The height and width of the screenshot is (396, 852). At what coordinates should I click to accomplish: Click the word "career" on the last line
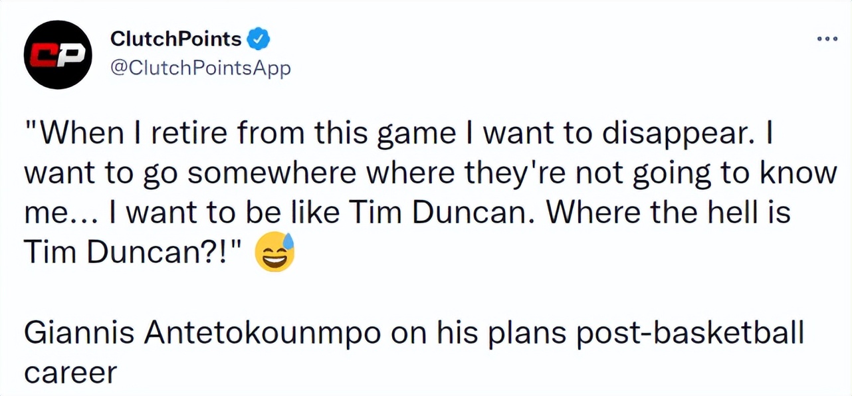pos(70,373)
